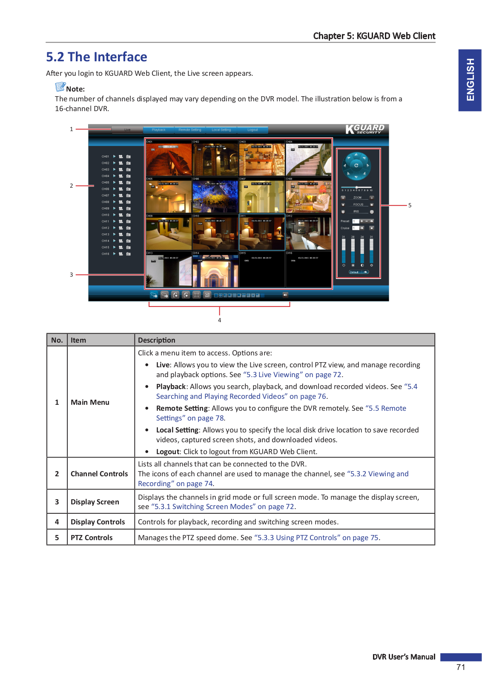Open the "5.3.3 Using PTZ Controls" link
Screen dimensions: 482x681
(316, 538)
